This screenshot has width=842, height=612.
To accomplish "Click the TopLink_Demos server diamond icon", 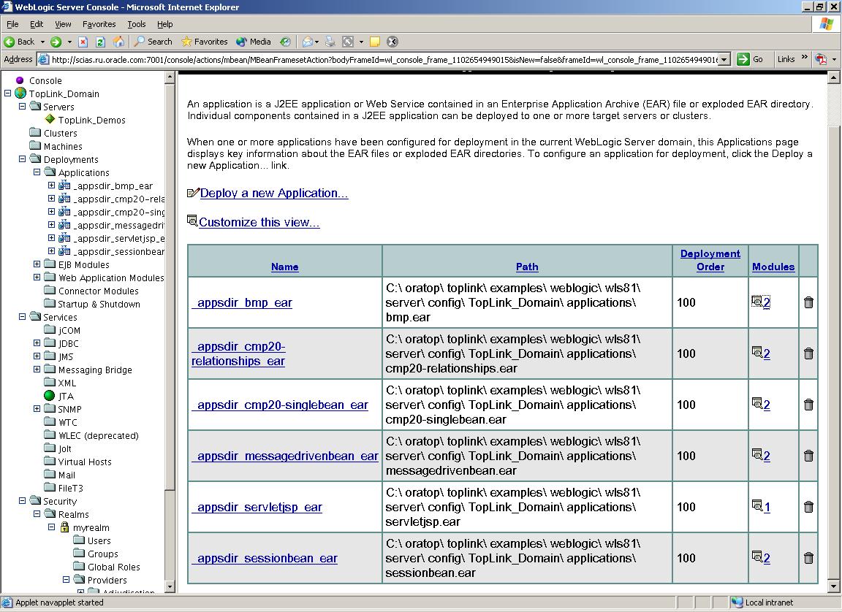I will (50, 119).
